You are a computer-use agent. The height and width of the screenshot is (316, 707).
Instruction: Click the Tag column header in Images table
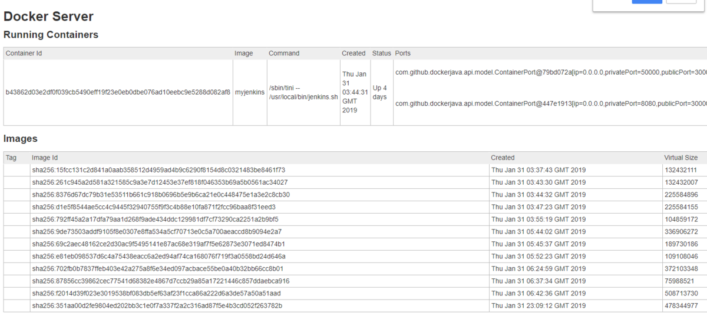pos(11,158)
